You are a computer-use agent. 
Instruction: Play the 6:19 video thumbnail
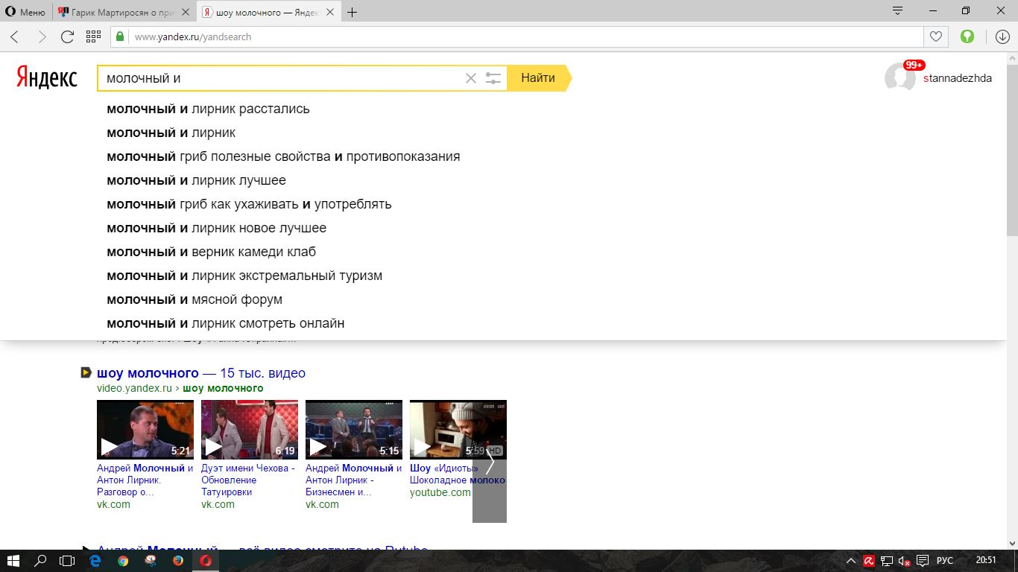coord(250,430)
